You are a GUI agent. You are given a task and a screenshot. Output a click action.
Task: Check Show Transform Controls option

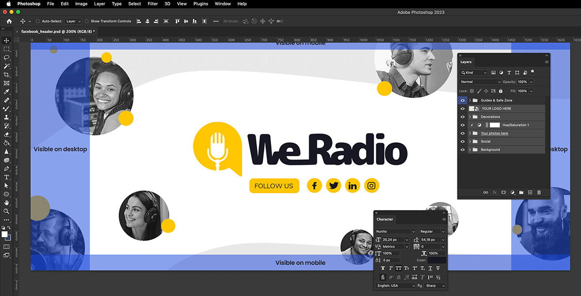coord(87,21)
